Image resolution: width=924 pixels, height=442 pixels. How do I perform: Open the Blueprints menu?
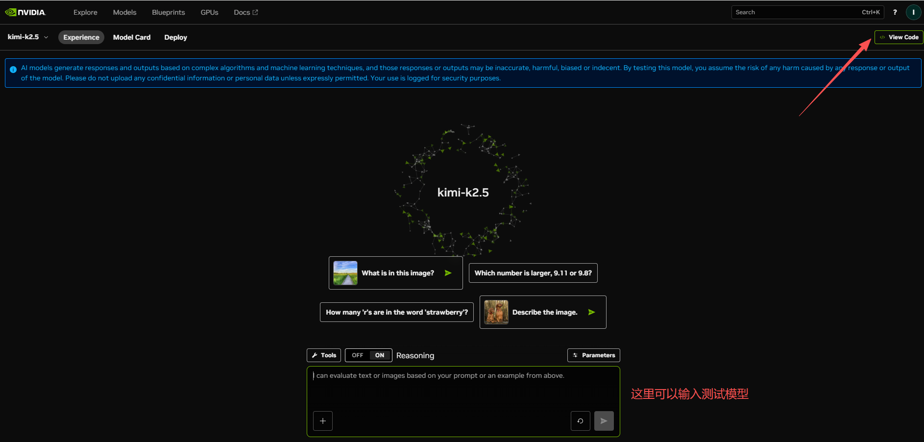(x=169, y=12)
